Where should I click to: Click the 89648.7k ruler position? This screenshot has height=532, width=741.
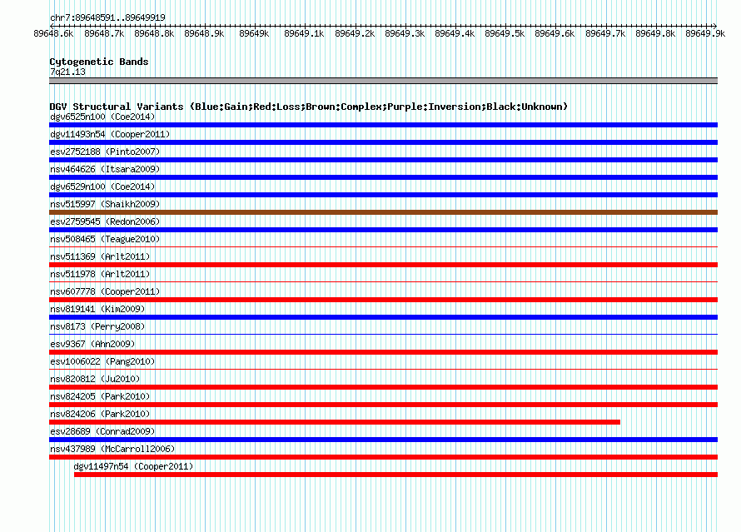[104, 33]
